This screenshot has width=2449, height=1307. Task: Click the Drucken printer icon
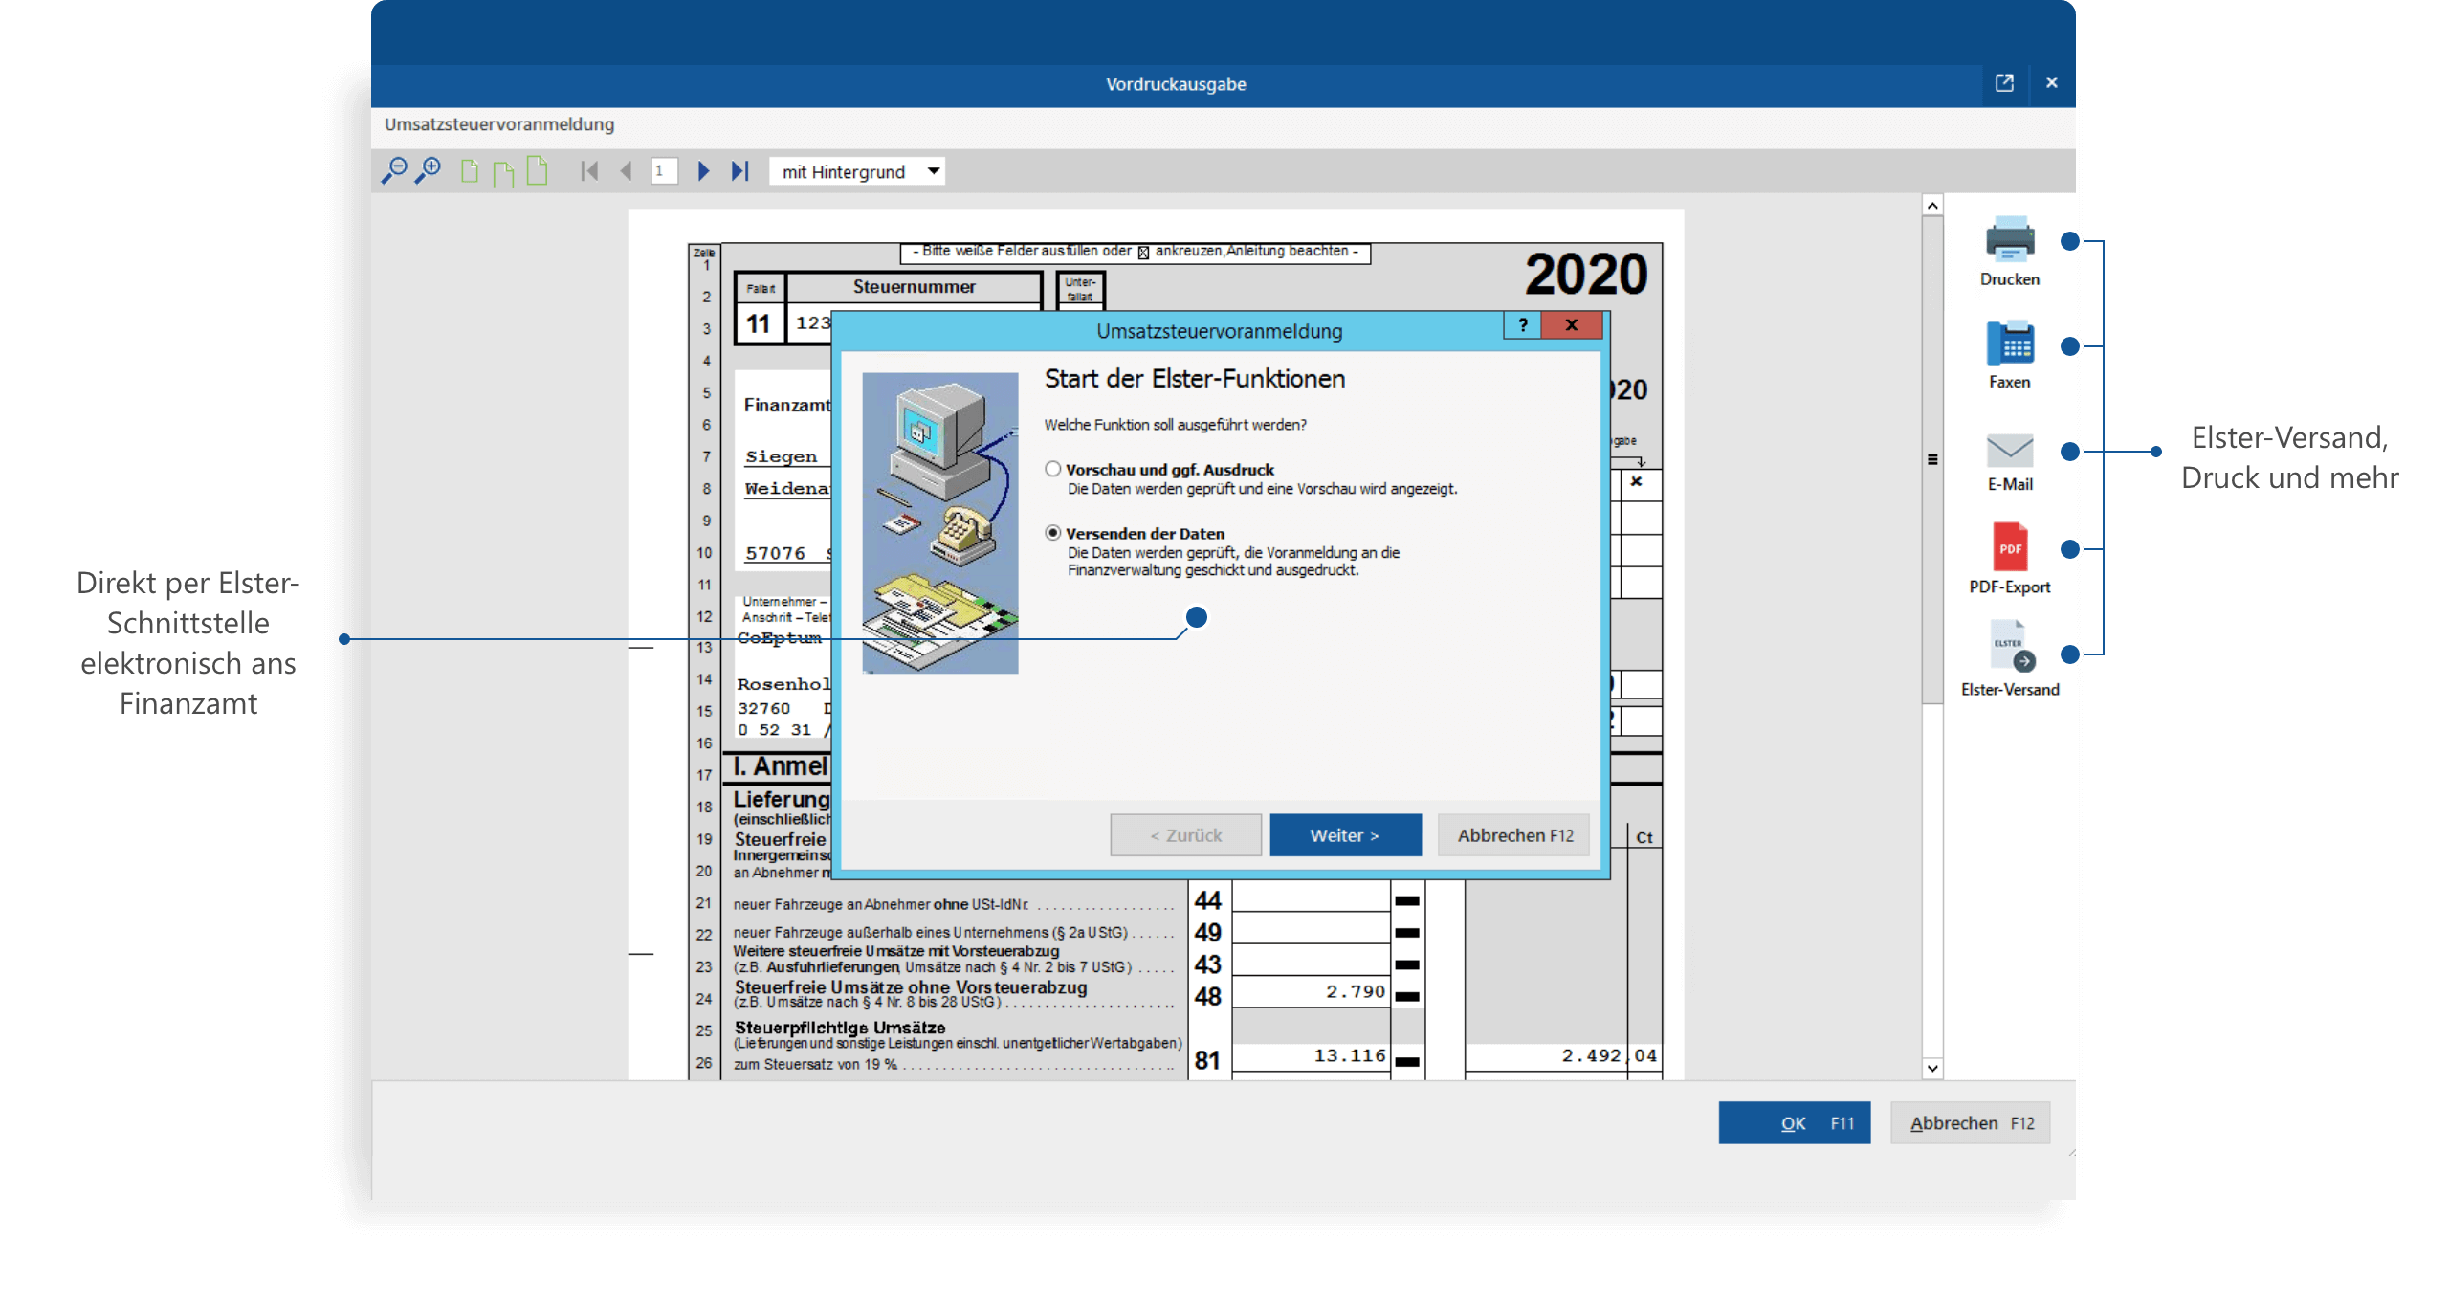point(2009,240)
